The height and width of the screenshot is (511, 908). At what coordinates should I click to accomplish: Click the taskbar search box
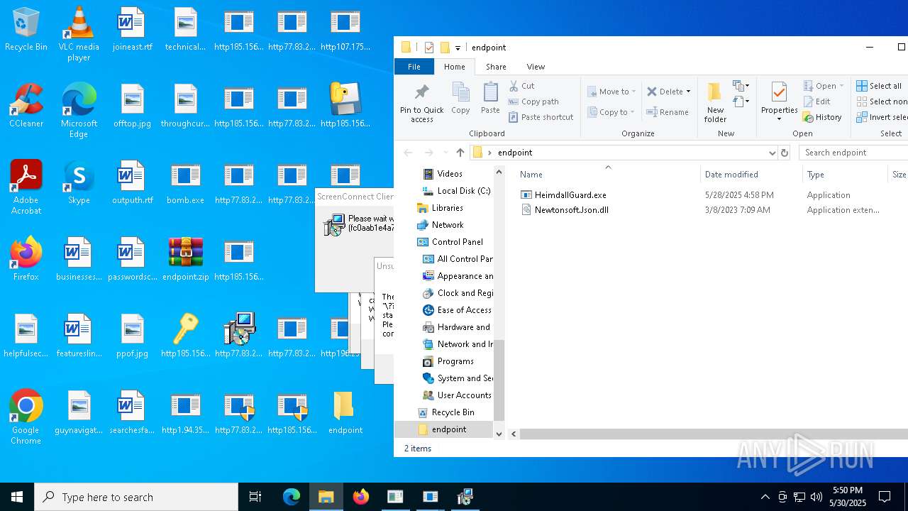pos(136,497)
